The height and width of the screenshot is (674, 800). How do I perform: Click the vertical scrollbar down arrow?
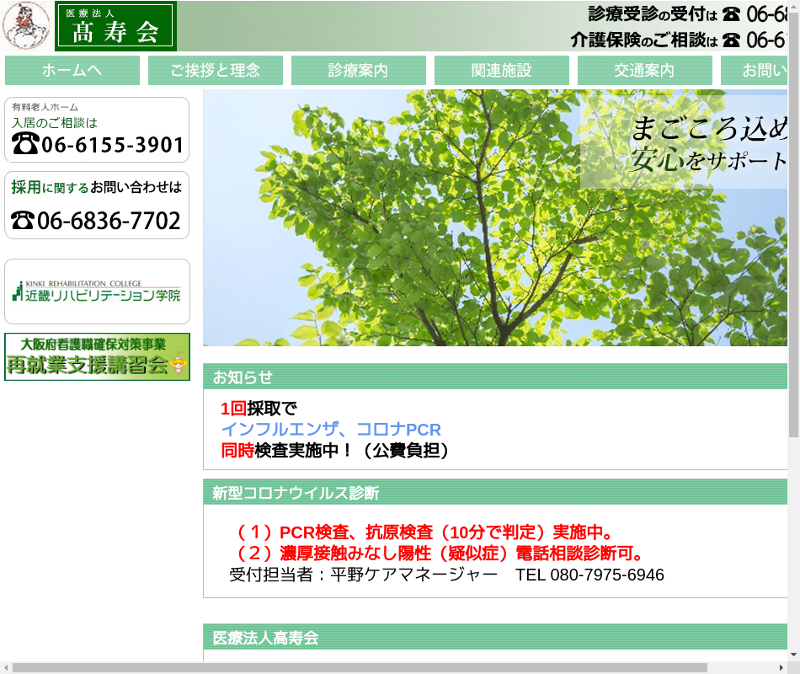click(x=793, y=654)
